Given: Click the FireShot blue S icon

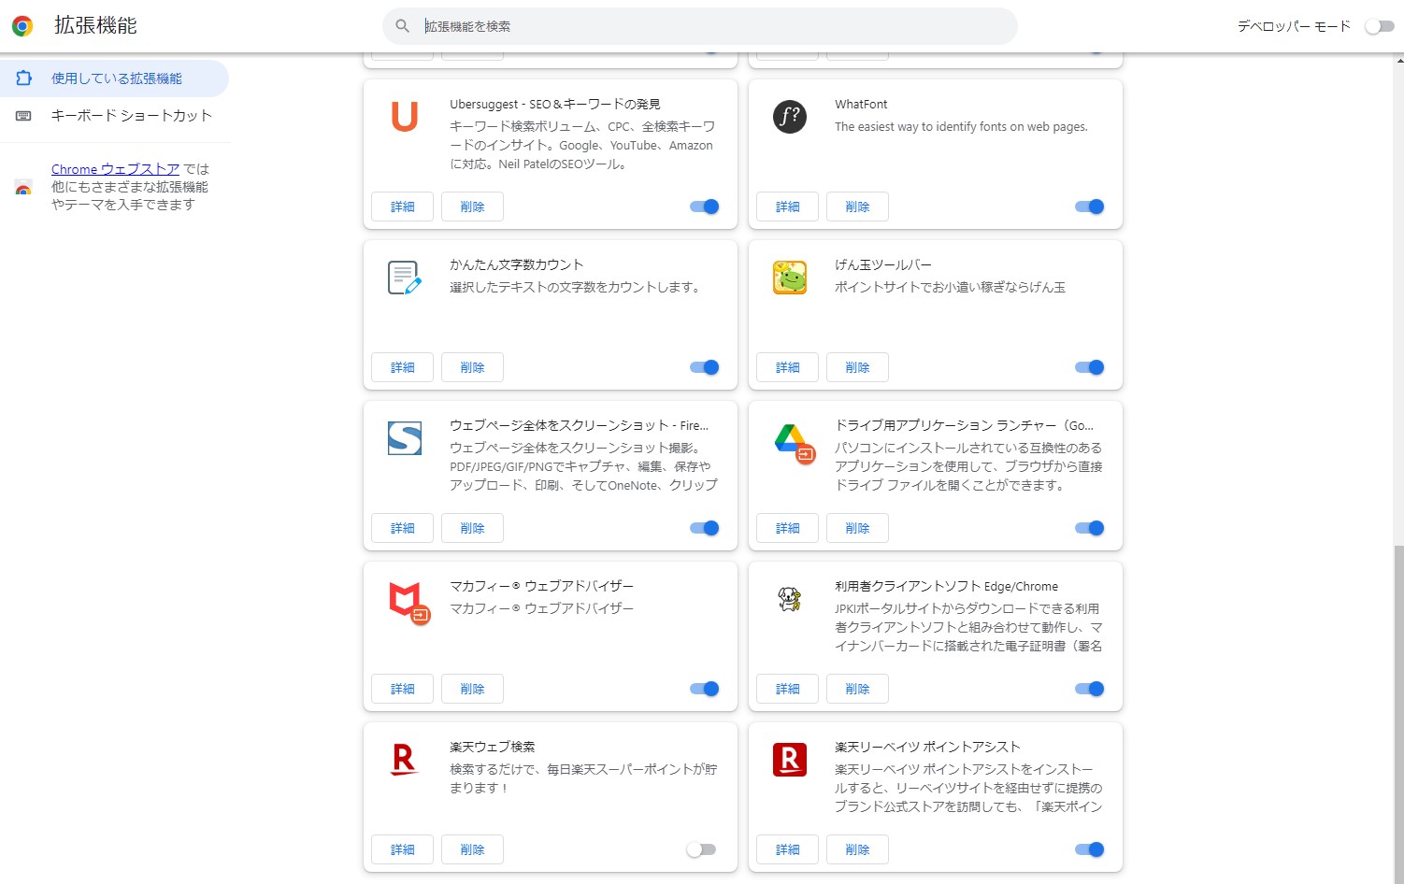Looking at the screenshot, I should point(405,438).
